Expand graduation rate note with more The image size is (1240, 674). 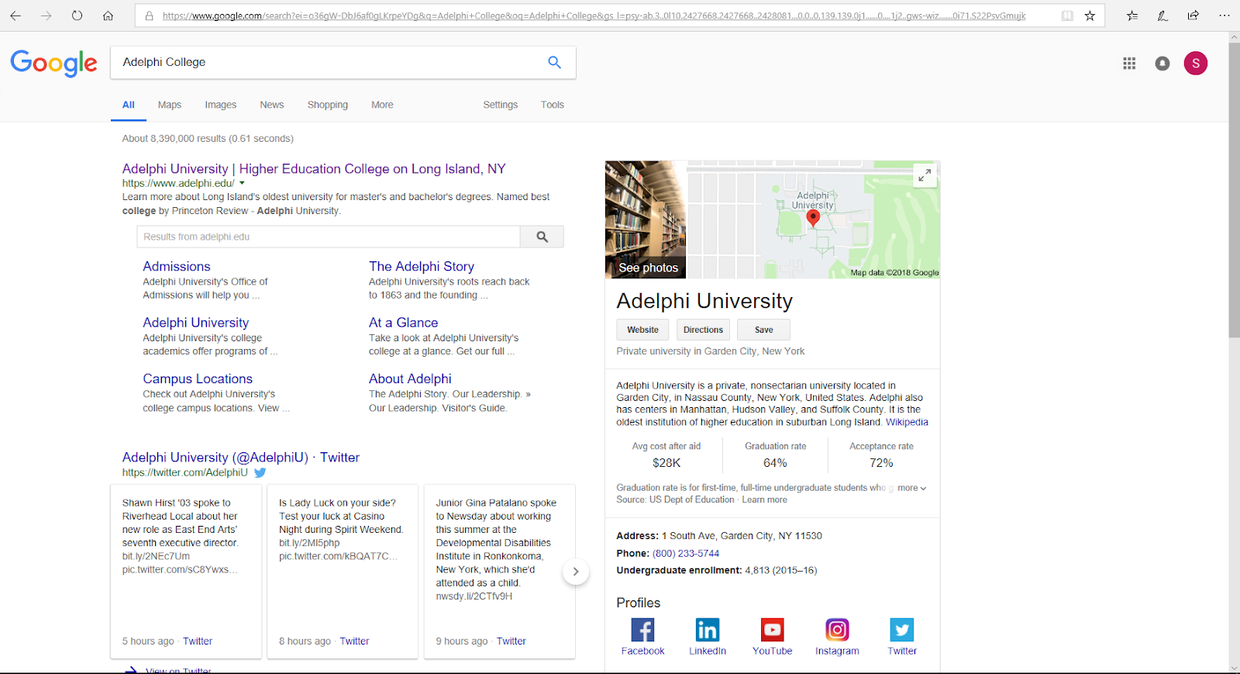(911, 488)
